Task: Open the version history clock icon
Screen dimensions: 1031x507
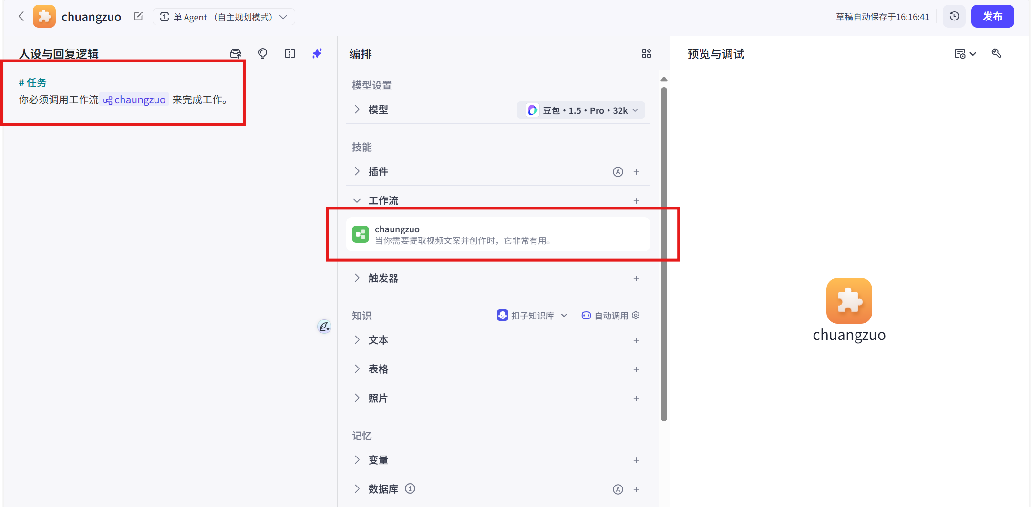Action: pos(954,17)
